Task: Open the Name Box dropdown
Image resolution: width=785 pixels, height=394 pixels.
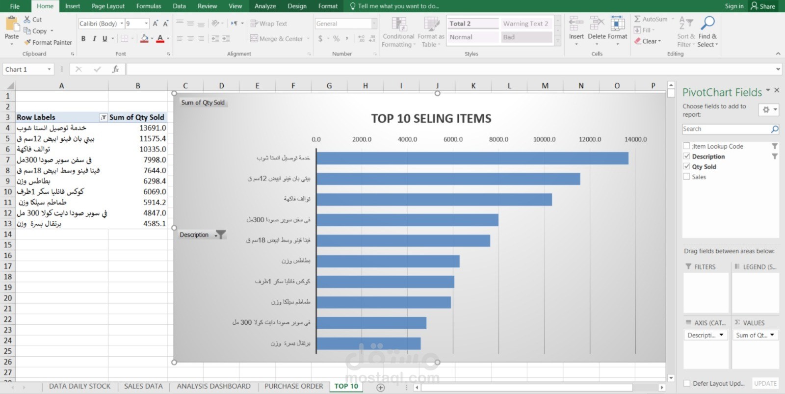Action: tap(49, 69)
